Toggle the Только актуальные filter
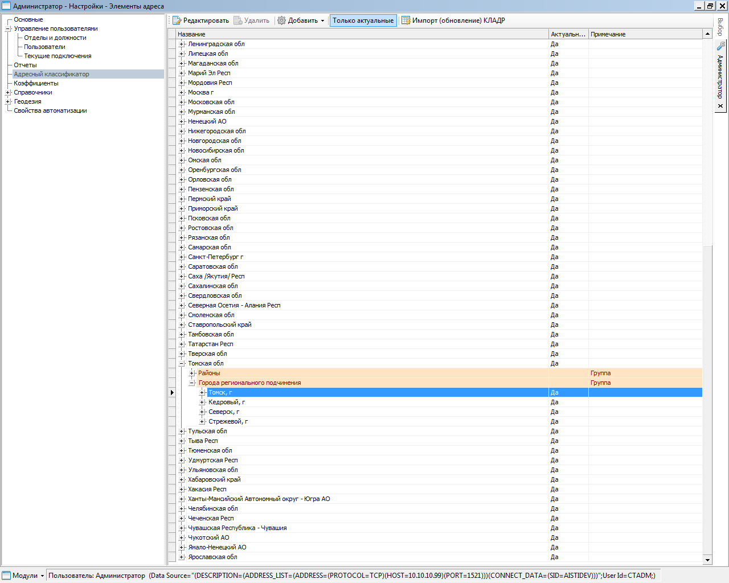 (x=363, y=20)
